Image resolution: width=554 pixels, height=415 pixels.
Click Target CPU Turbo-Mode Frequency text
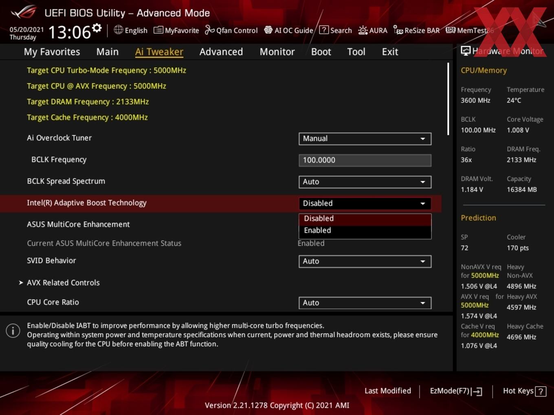[x=106, y=70]
